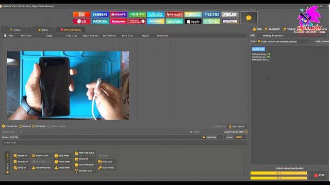The image size is (330, 185).
Task: Select the LG brand icon
Action: tap(81, 21)
